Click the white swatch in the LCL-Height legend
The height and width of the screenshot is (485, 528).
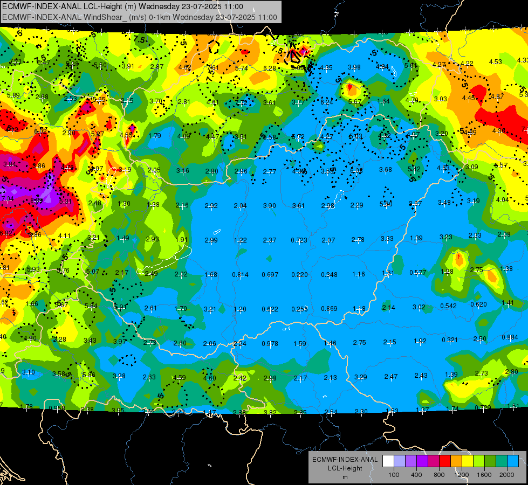[388, 461]
